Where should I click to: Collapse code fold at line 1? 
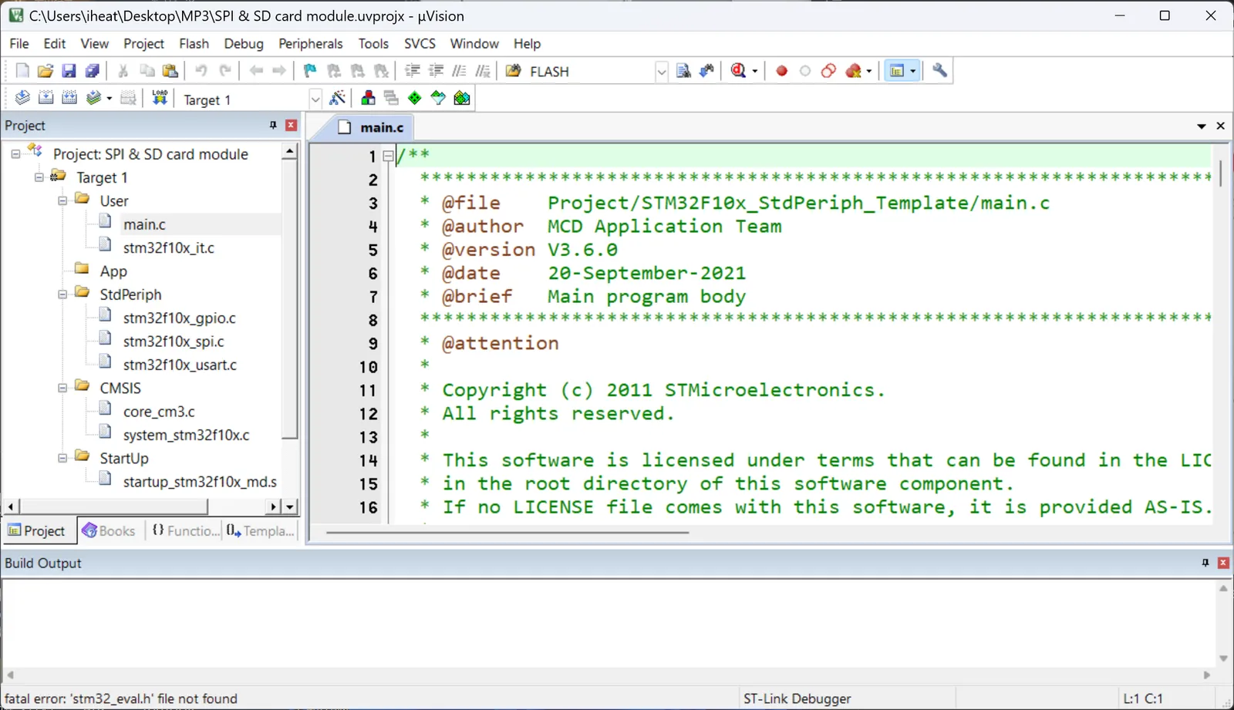pyautogui.click(x=388, y=156)
